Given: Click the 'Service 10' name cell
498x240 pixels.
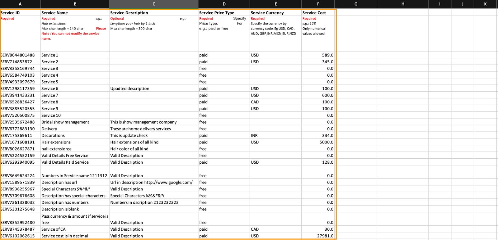Looking at the screenshot, I should coord(75,115).
